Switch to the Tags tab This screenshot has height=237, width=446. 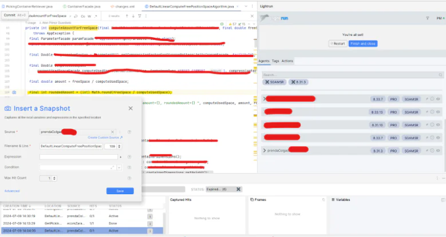(275, 61)
